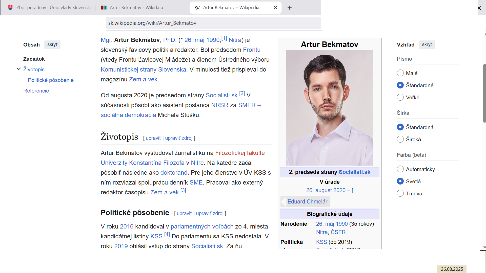Open the doktorand link
Image resolution: width=486 pixels, height=273 pixels.
[x=174, y=173]
